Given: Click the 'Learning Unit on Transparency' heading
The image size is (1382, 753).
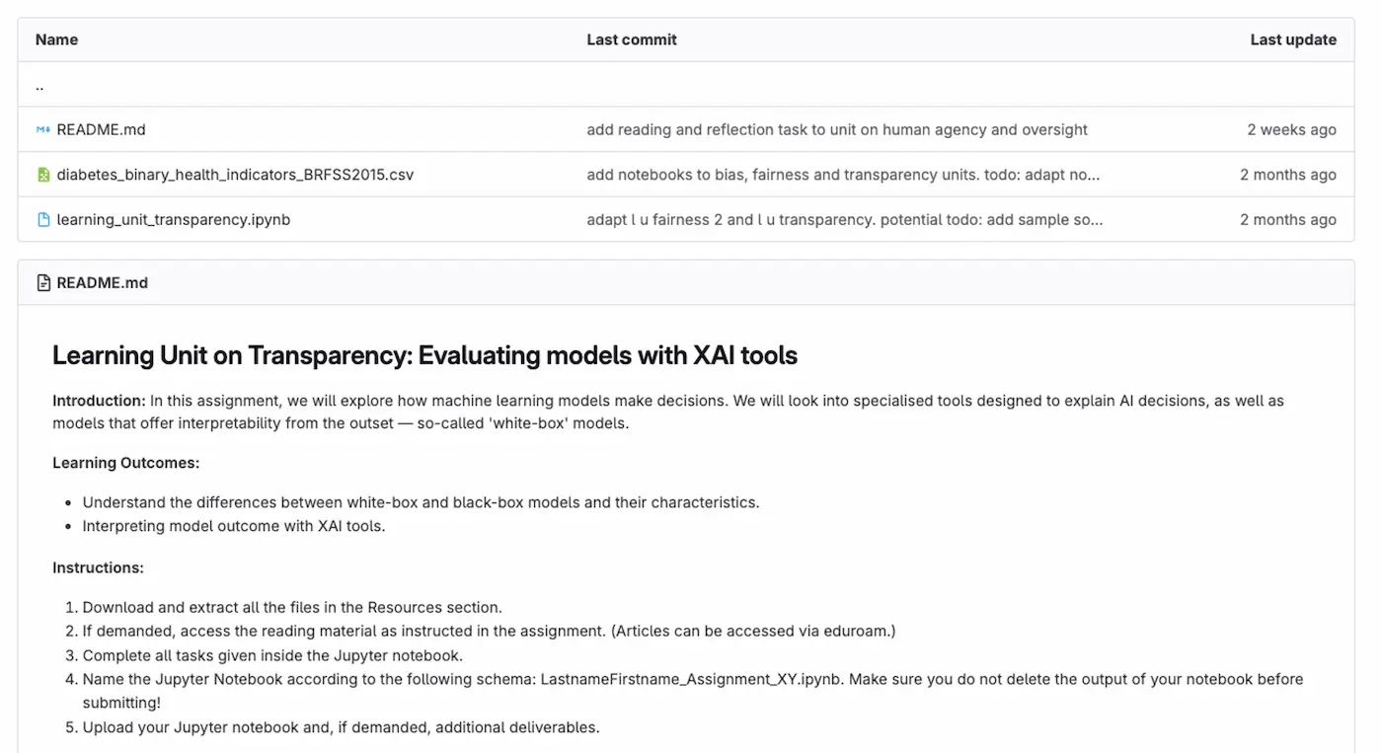Looking at the screenshot, I should [424, 354].
